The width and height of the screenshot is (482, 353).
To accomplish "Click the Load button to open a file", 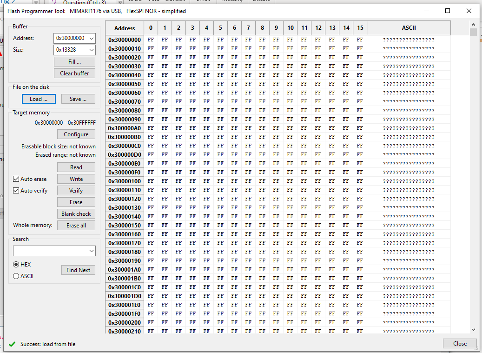I will click(x=38, y=99).
